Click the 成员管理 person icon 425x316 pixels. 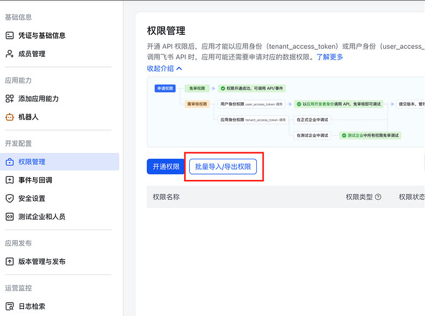[9, 54]
